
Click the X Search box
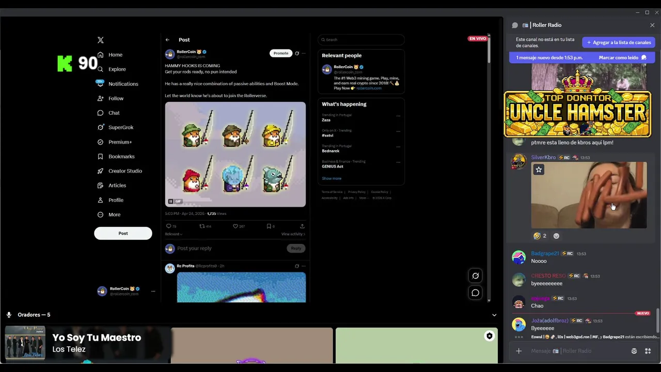361,40
